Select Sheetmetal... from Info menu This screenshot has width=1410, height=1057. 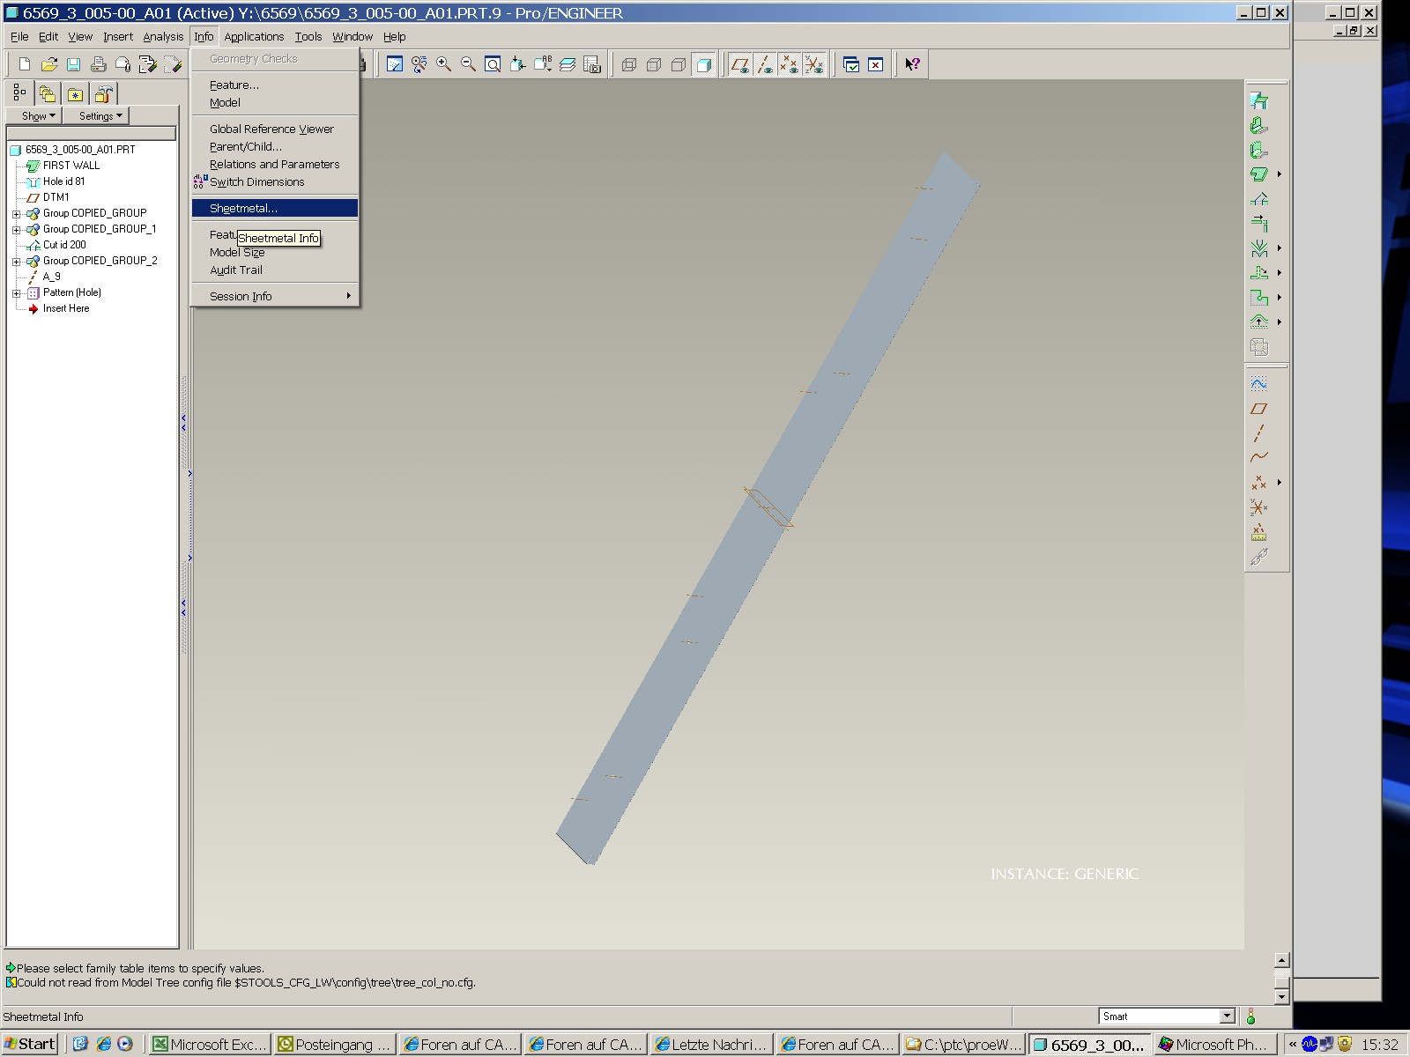(243, 209)
